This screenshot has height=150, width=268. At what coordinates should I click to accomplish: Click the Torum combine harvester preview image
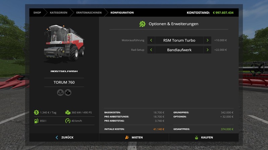(64, 42)
